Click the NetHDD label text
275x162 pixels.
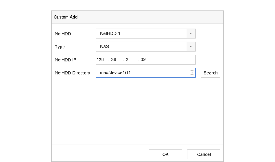tap(63, 34)
